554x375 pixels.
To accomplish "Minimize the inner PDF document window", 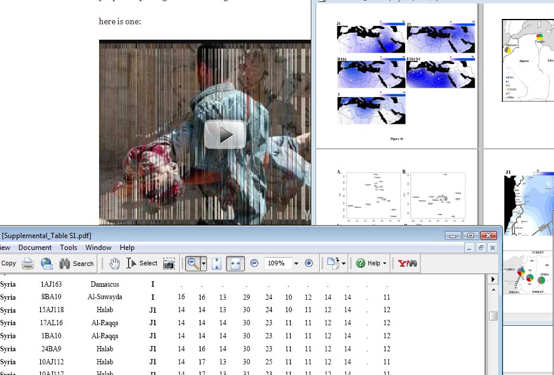I will [x=469, y=248].
